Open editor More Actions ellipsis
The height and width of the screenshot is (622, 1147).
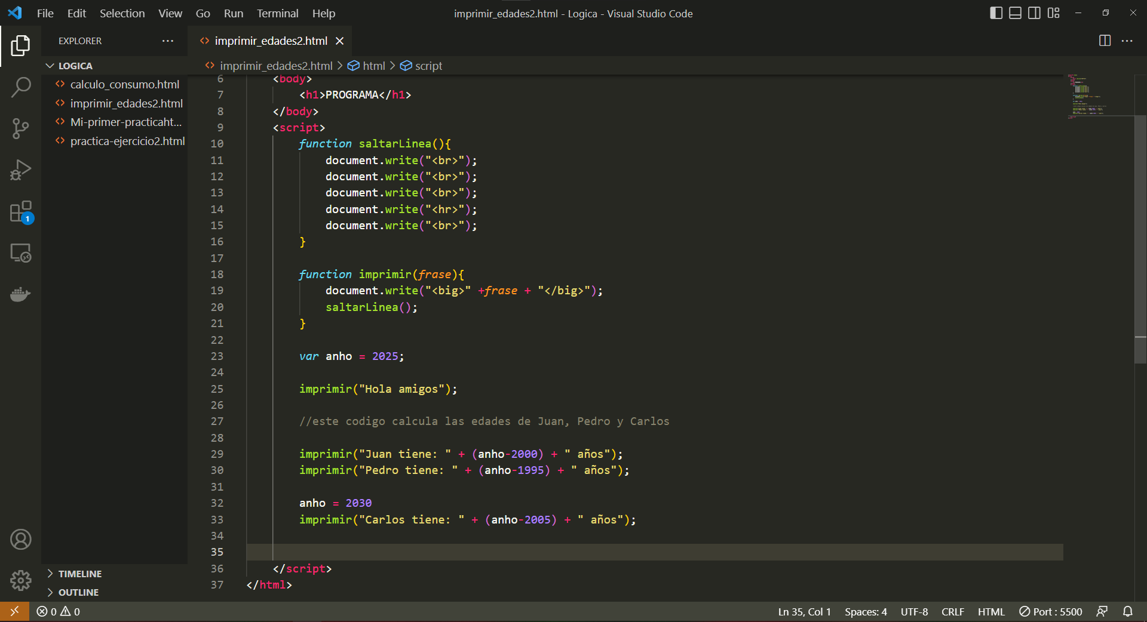tap(1127, 41)
